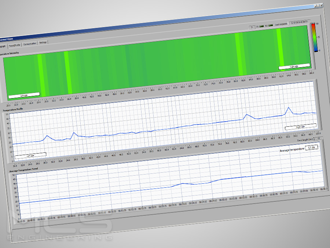Decrease trend length with the down arrow
The width and height of the screenshot is (330, 248).
[x=314, y=140]
